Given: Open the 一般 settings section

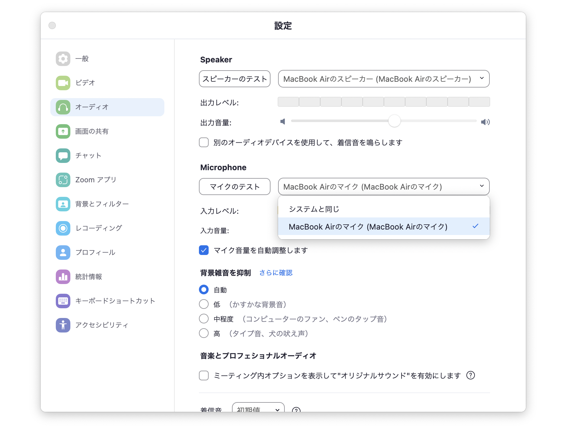Looking at the screenshot, I should pyautogui.click(x=107, y=59).
